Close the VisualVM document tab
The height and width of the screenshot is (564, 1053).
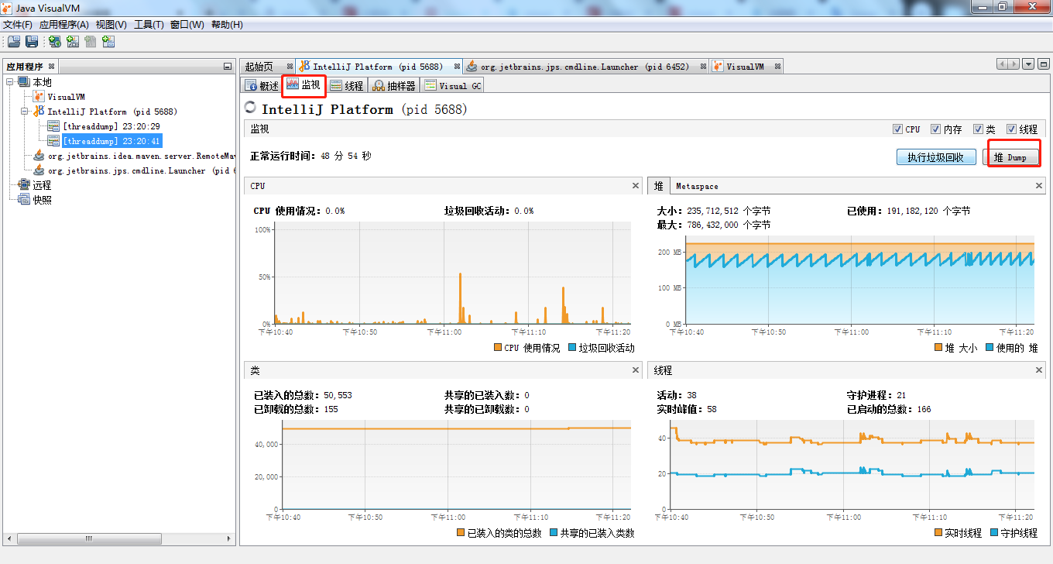pyautogui.click(x=777, y=67)
